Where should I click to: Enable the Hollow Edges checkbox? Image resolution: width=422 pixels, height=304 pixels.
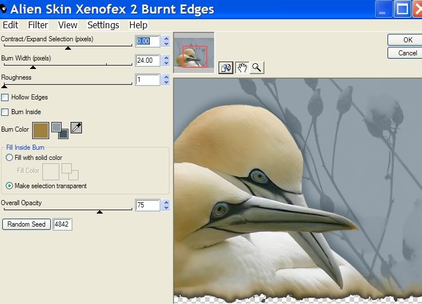pos(5,97)
